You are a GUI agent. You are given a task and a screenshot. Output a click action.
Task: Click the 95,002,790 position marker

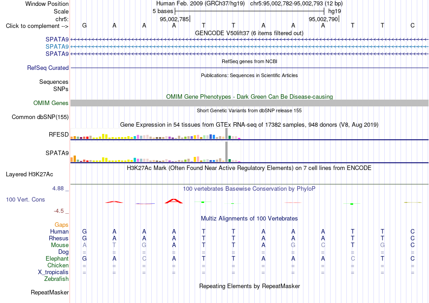click(324, 19)
